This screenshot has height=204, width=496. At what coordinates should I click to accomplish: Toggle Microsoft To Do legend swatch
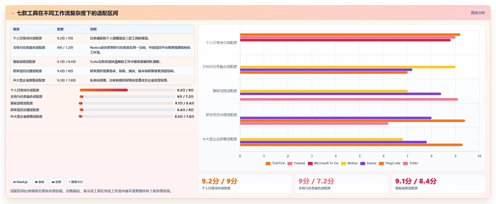pyautogui.click(x=310, y=163)
